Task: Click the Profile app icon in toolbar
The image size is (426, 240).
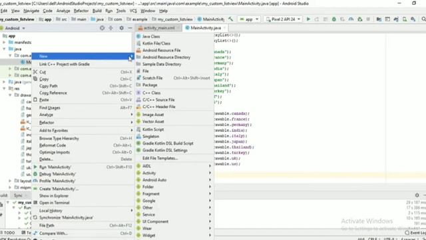Action: 351,19
